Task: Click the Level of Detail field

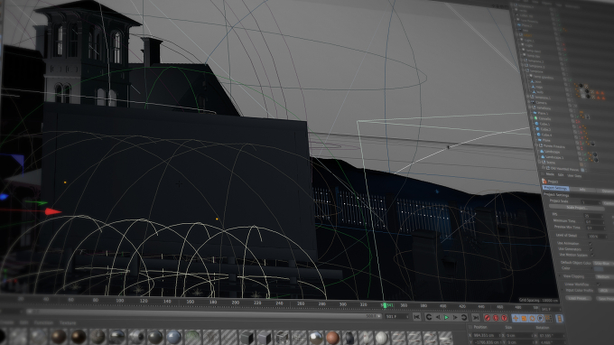Action: (598, 237)
